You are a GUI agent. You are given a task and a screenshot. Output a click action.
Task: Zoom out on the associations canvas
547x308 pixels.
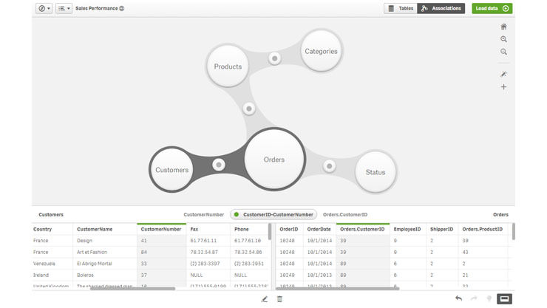click(503, 52)
